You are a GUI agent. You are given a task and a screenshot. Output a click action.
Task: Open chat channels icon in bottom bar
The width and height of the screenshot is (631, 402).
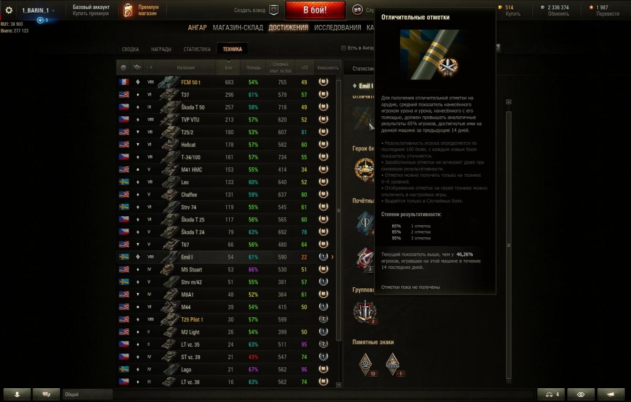point(46,394)
